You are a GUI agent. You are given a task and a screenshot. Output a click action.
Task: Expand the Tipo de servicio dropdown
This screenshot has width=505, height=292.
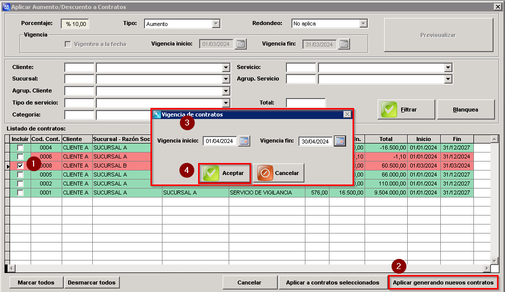click(x=226, y=103)
